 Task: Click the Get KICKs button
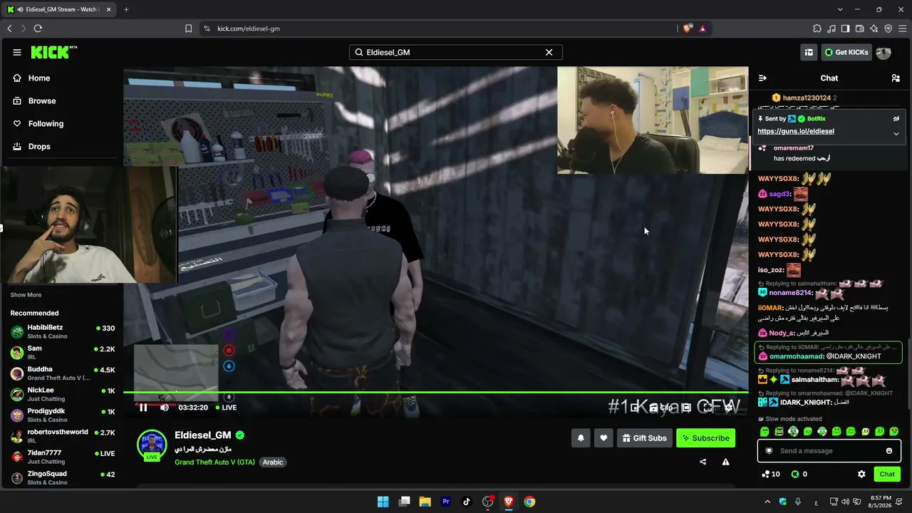click(x=846, y=52)
